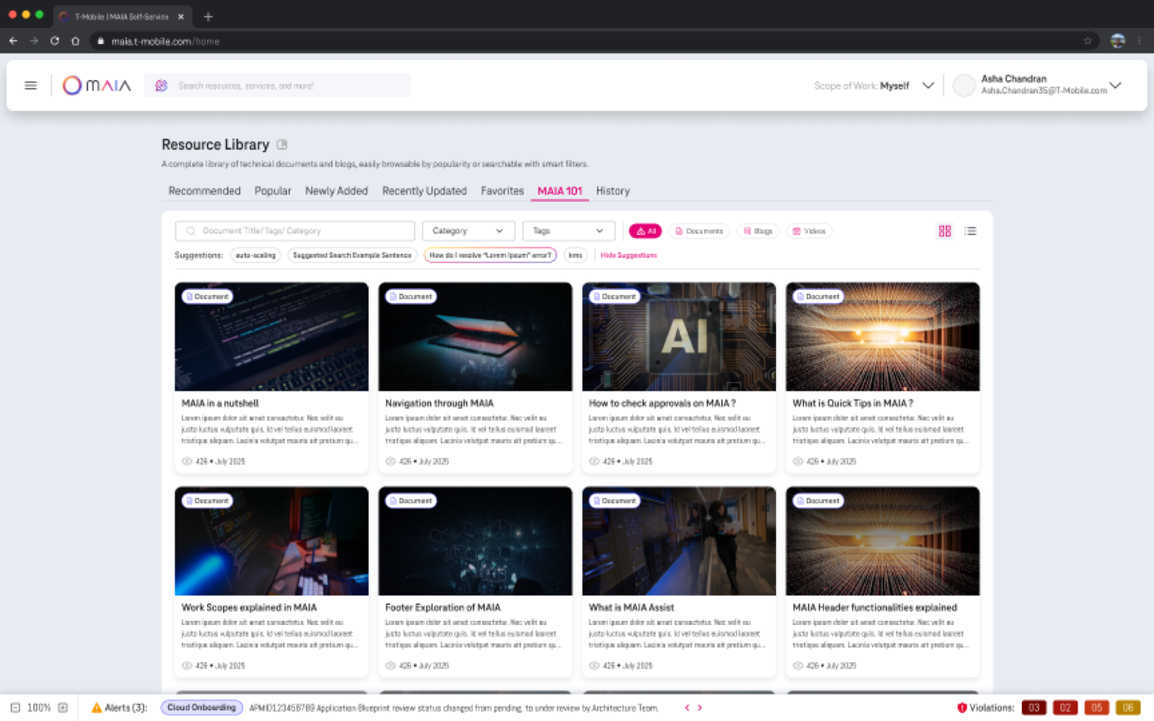Filter resources to Videos only

809,231
